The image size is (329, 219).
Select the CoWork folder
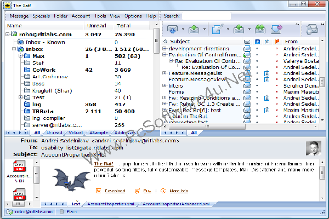(44, 70)
